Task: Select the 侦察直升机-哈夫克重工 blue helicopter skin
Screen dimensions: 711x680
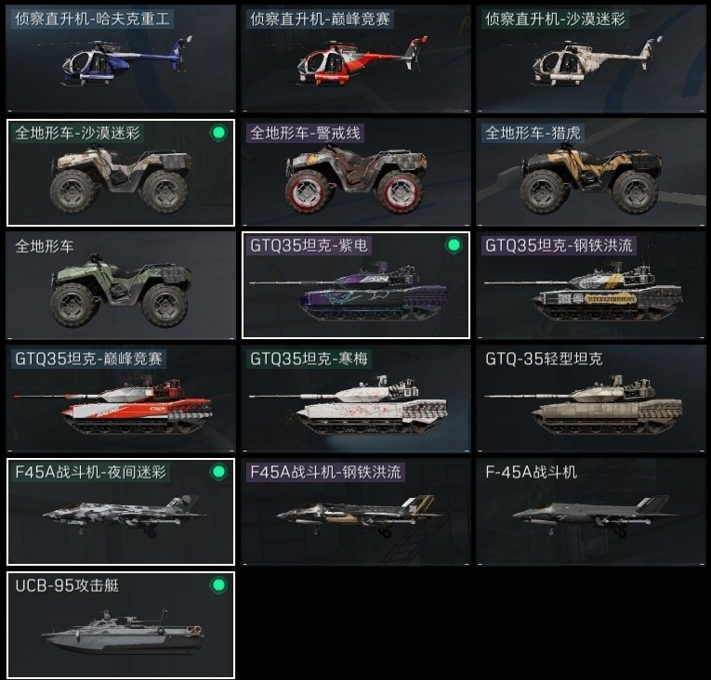Action: coord(121,59)
